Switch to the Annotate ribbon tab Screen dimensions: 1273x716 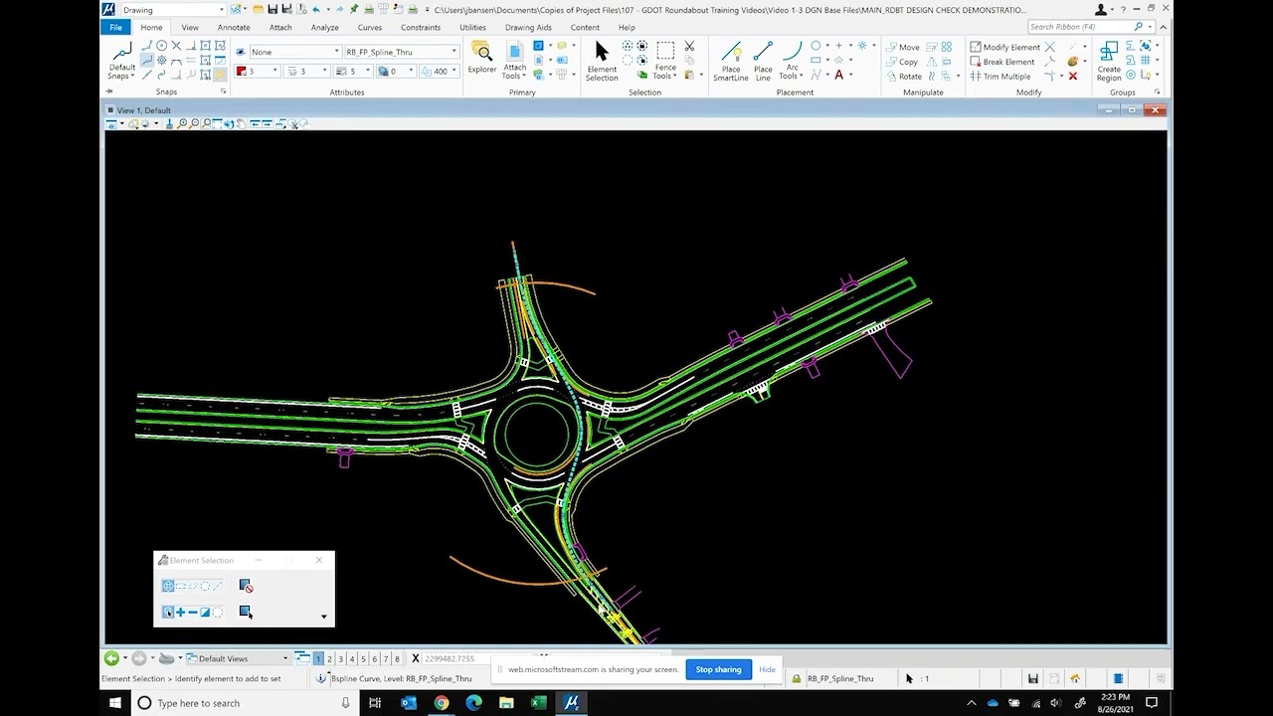pyautogui.click(x=234, y=28)
